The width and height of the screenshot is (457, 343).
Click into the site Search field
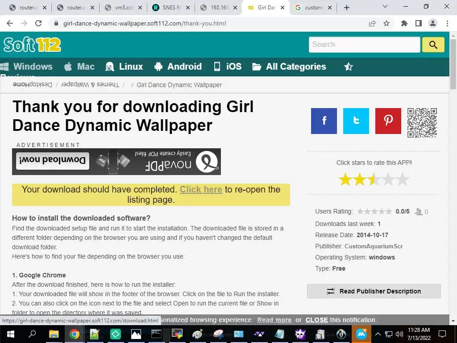(x=364, y=45)
